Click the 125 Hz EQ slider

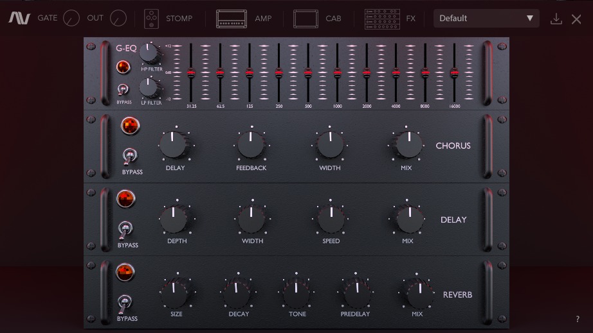coord(249,73)
